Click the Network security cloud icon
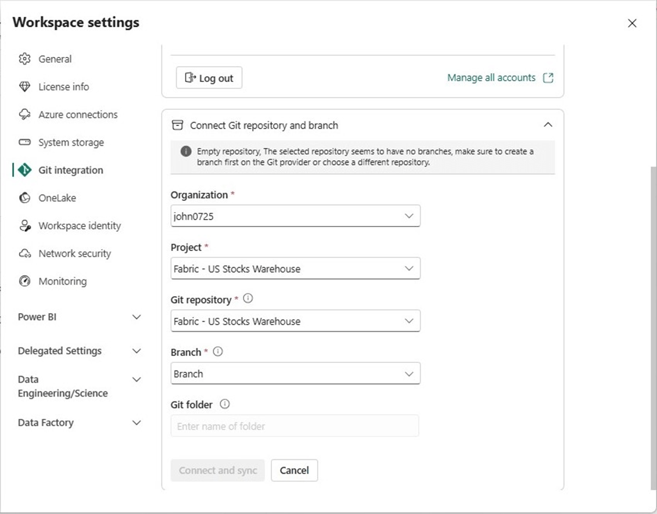This screenshot has height=514, width=657. (24, 254)
